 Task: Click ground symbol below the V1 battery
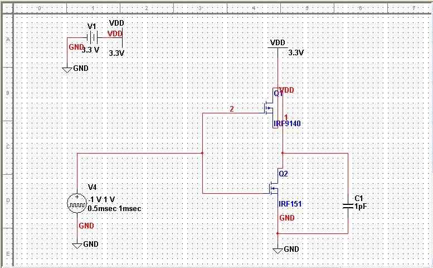pos(67,70)
